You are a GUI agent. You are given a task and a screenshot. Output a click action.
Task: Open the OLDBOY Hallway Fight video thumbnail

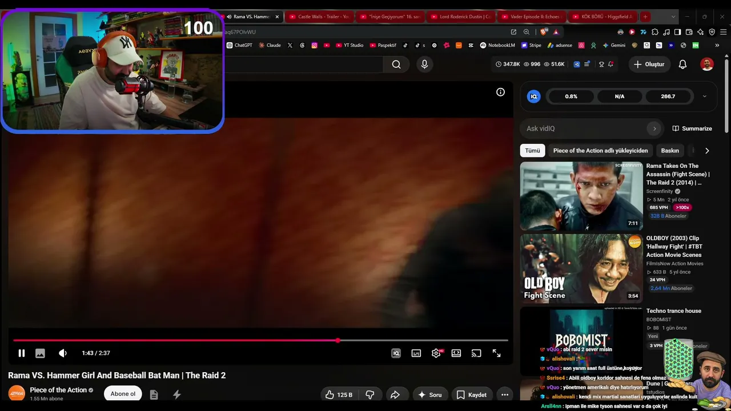[581, 268]
